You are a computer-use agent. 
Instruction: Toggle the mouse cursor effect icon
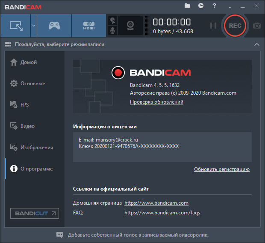(112, 20)
